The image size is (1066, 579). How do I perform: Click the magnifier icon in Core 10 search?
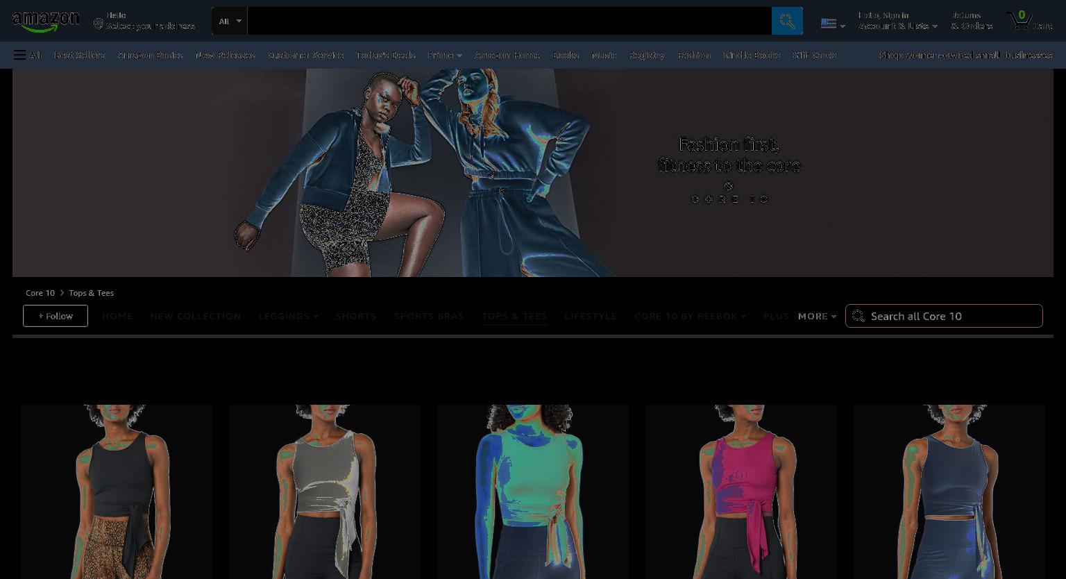(858, 316)
